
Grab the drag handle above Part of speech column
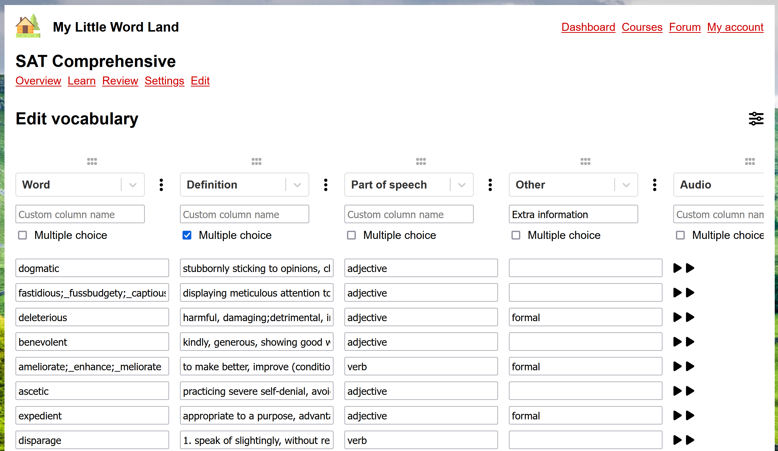coord(421,161)
